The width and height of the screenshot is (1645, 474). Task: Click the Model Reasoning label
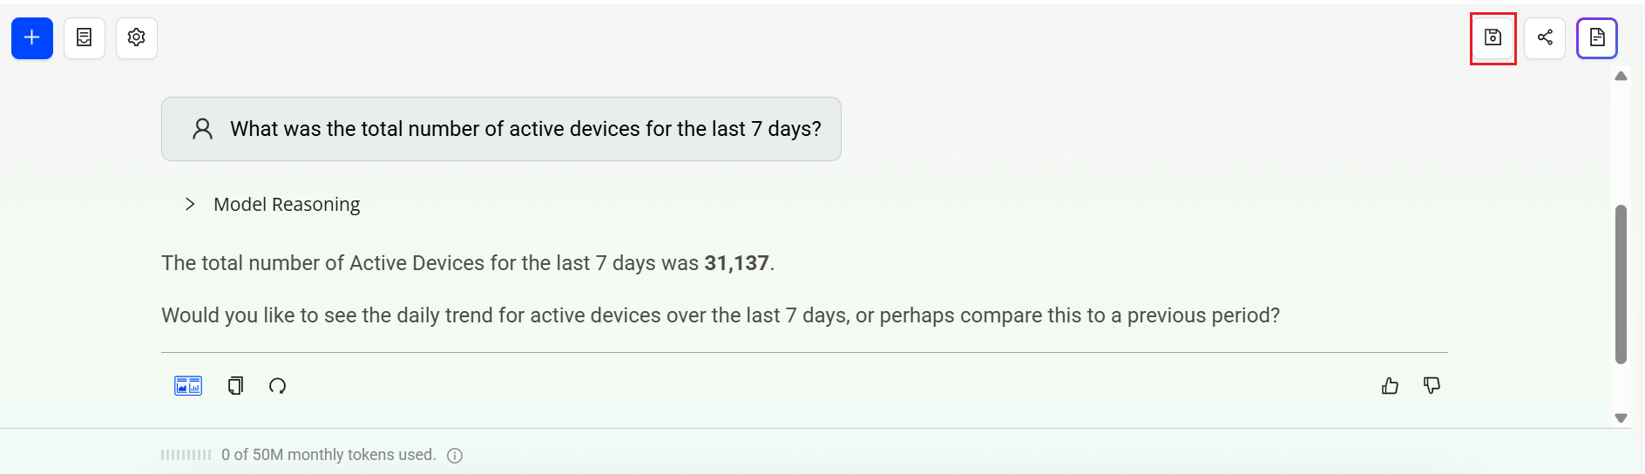(287, 204)
